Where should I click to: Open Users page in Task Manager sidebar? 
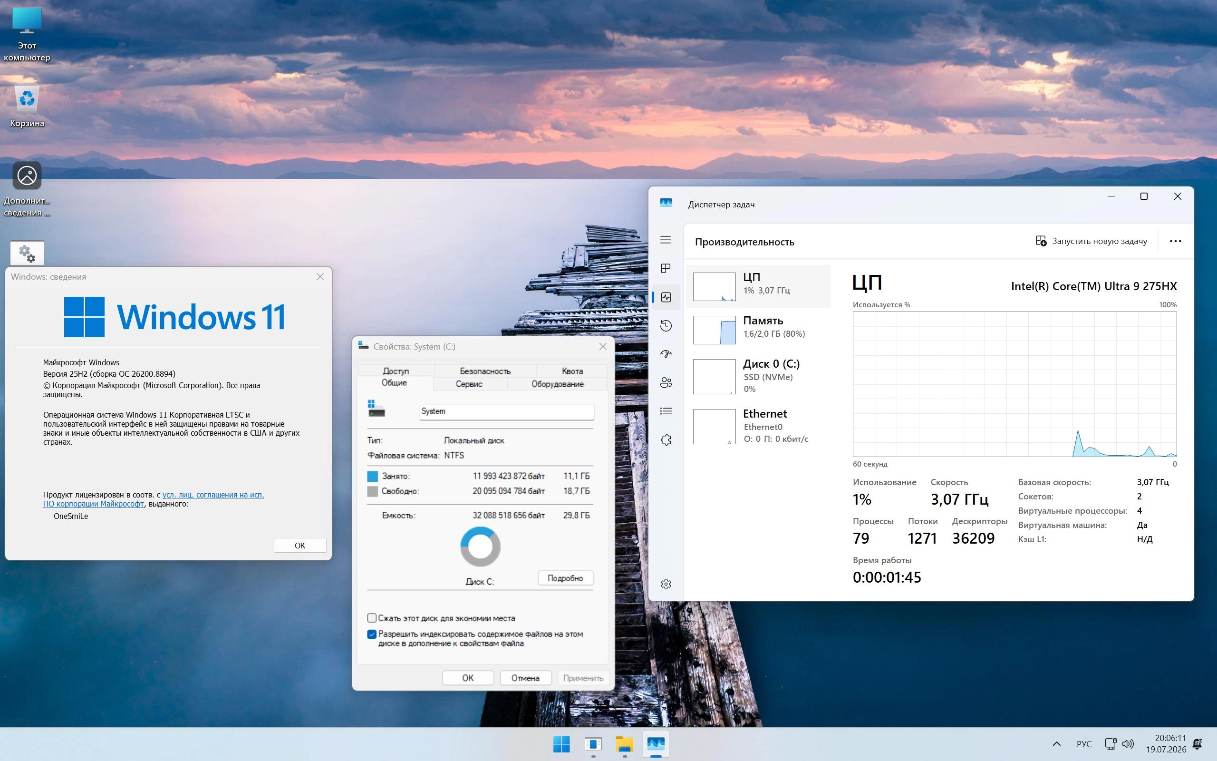(666, 382)
